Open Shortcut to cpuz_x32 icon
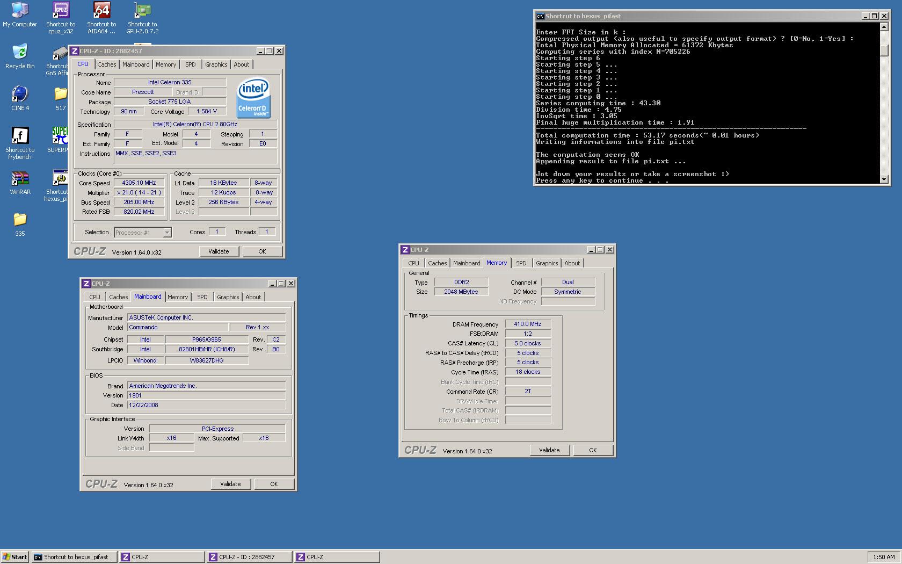This screenshot has width=902, height=564. [x=61, y=18]
